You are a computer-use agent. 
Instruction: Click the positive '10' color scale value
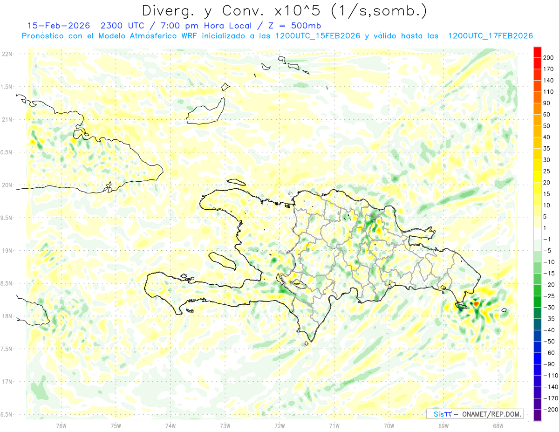[547, 206]
